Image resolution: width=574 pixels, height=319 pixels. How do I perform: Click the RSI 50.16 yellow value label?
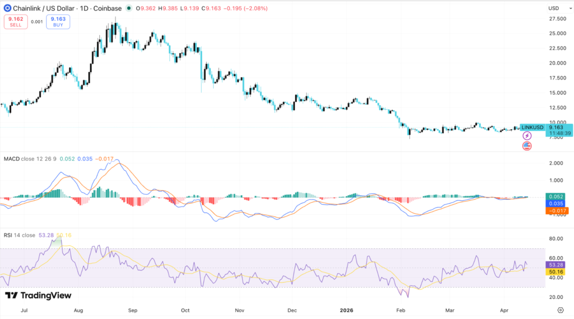556,272
